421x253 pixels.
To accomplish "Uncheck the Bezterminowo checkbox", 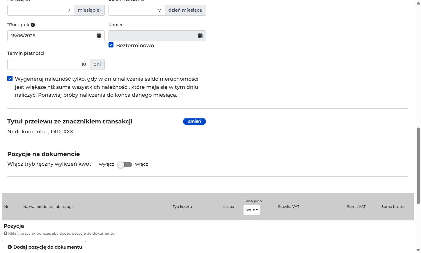I will pos(111,45).
